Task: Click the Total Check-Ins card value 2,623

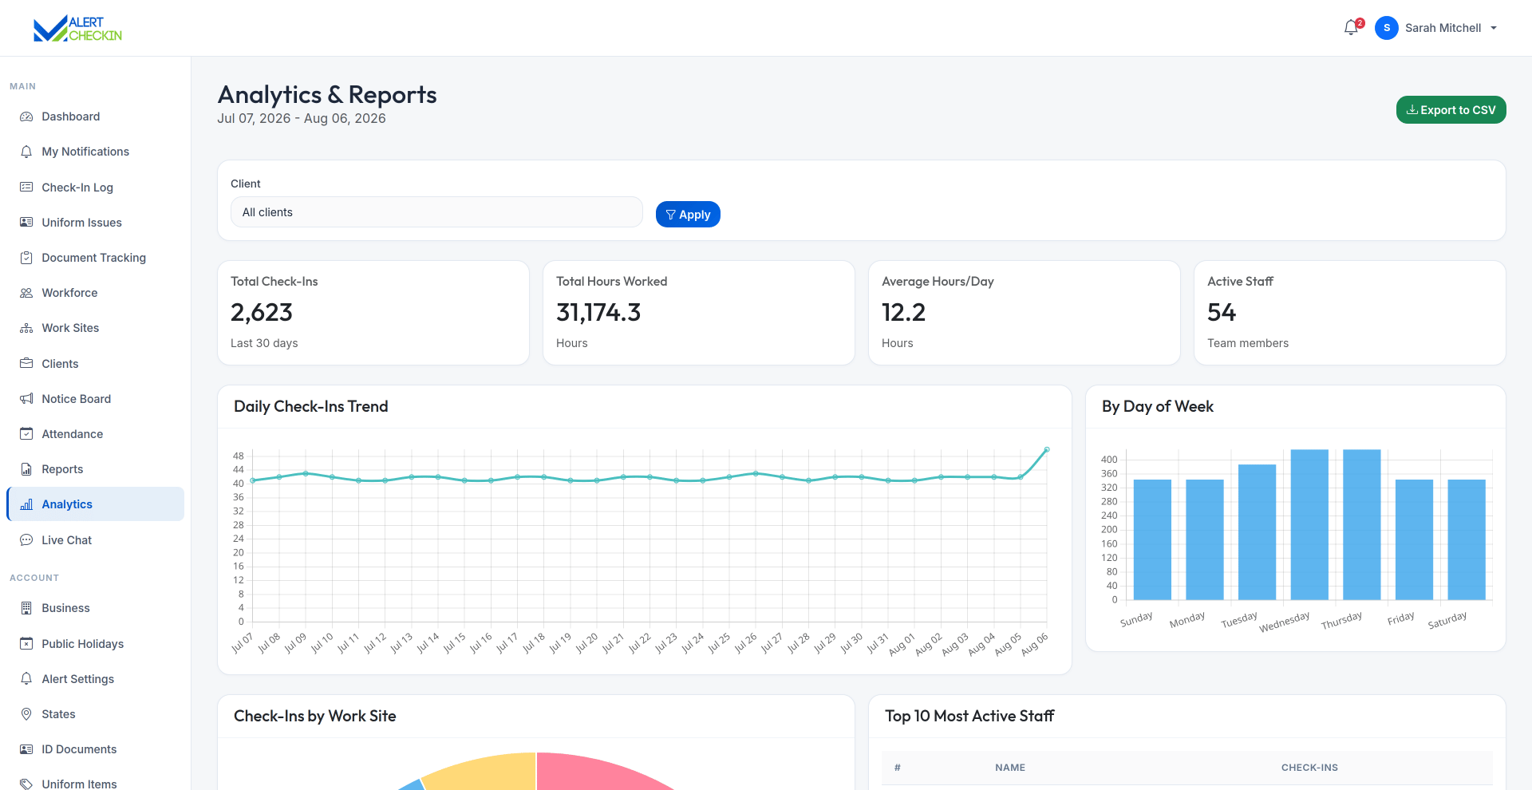Action: click(262, 312)
